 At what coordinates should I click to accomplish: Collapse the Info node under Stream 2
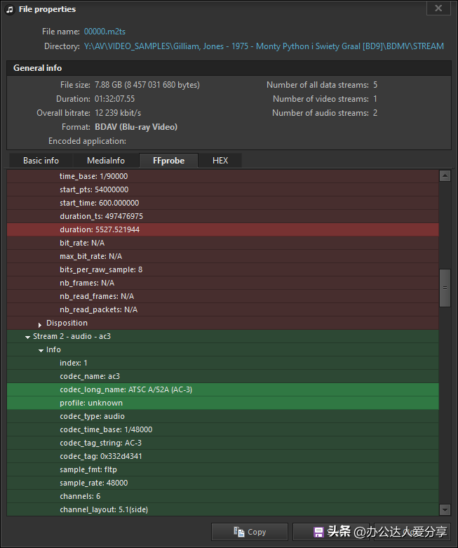tap(41, 350)
